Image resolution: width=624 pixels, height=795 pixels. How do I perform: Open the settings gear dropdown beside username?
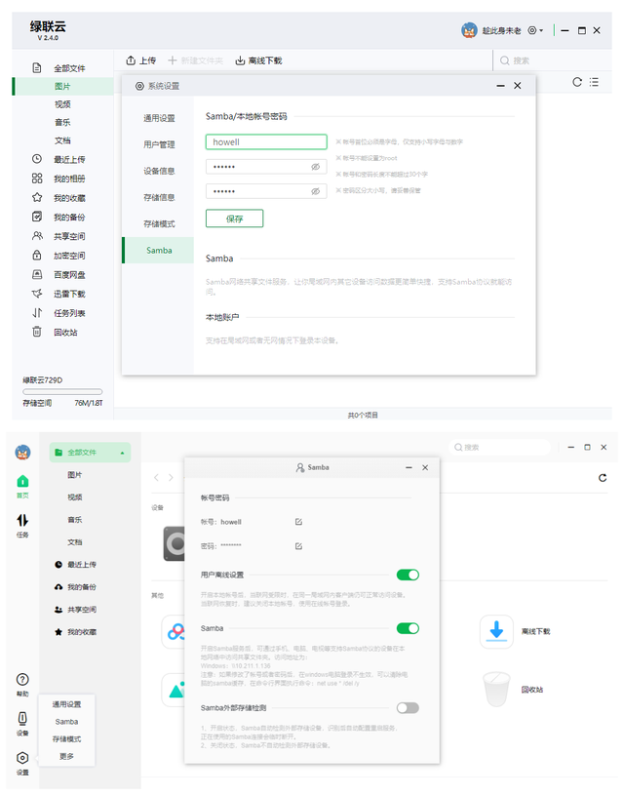click(535, 30)
